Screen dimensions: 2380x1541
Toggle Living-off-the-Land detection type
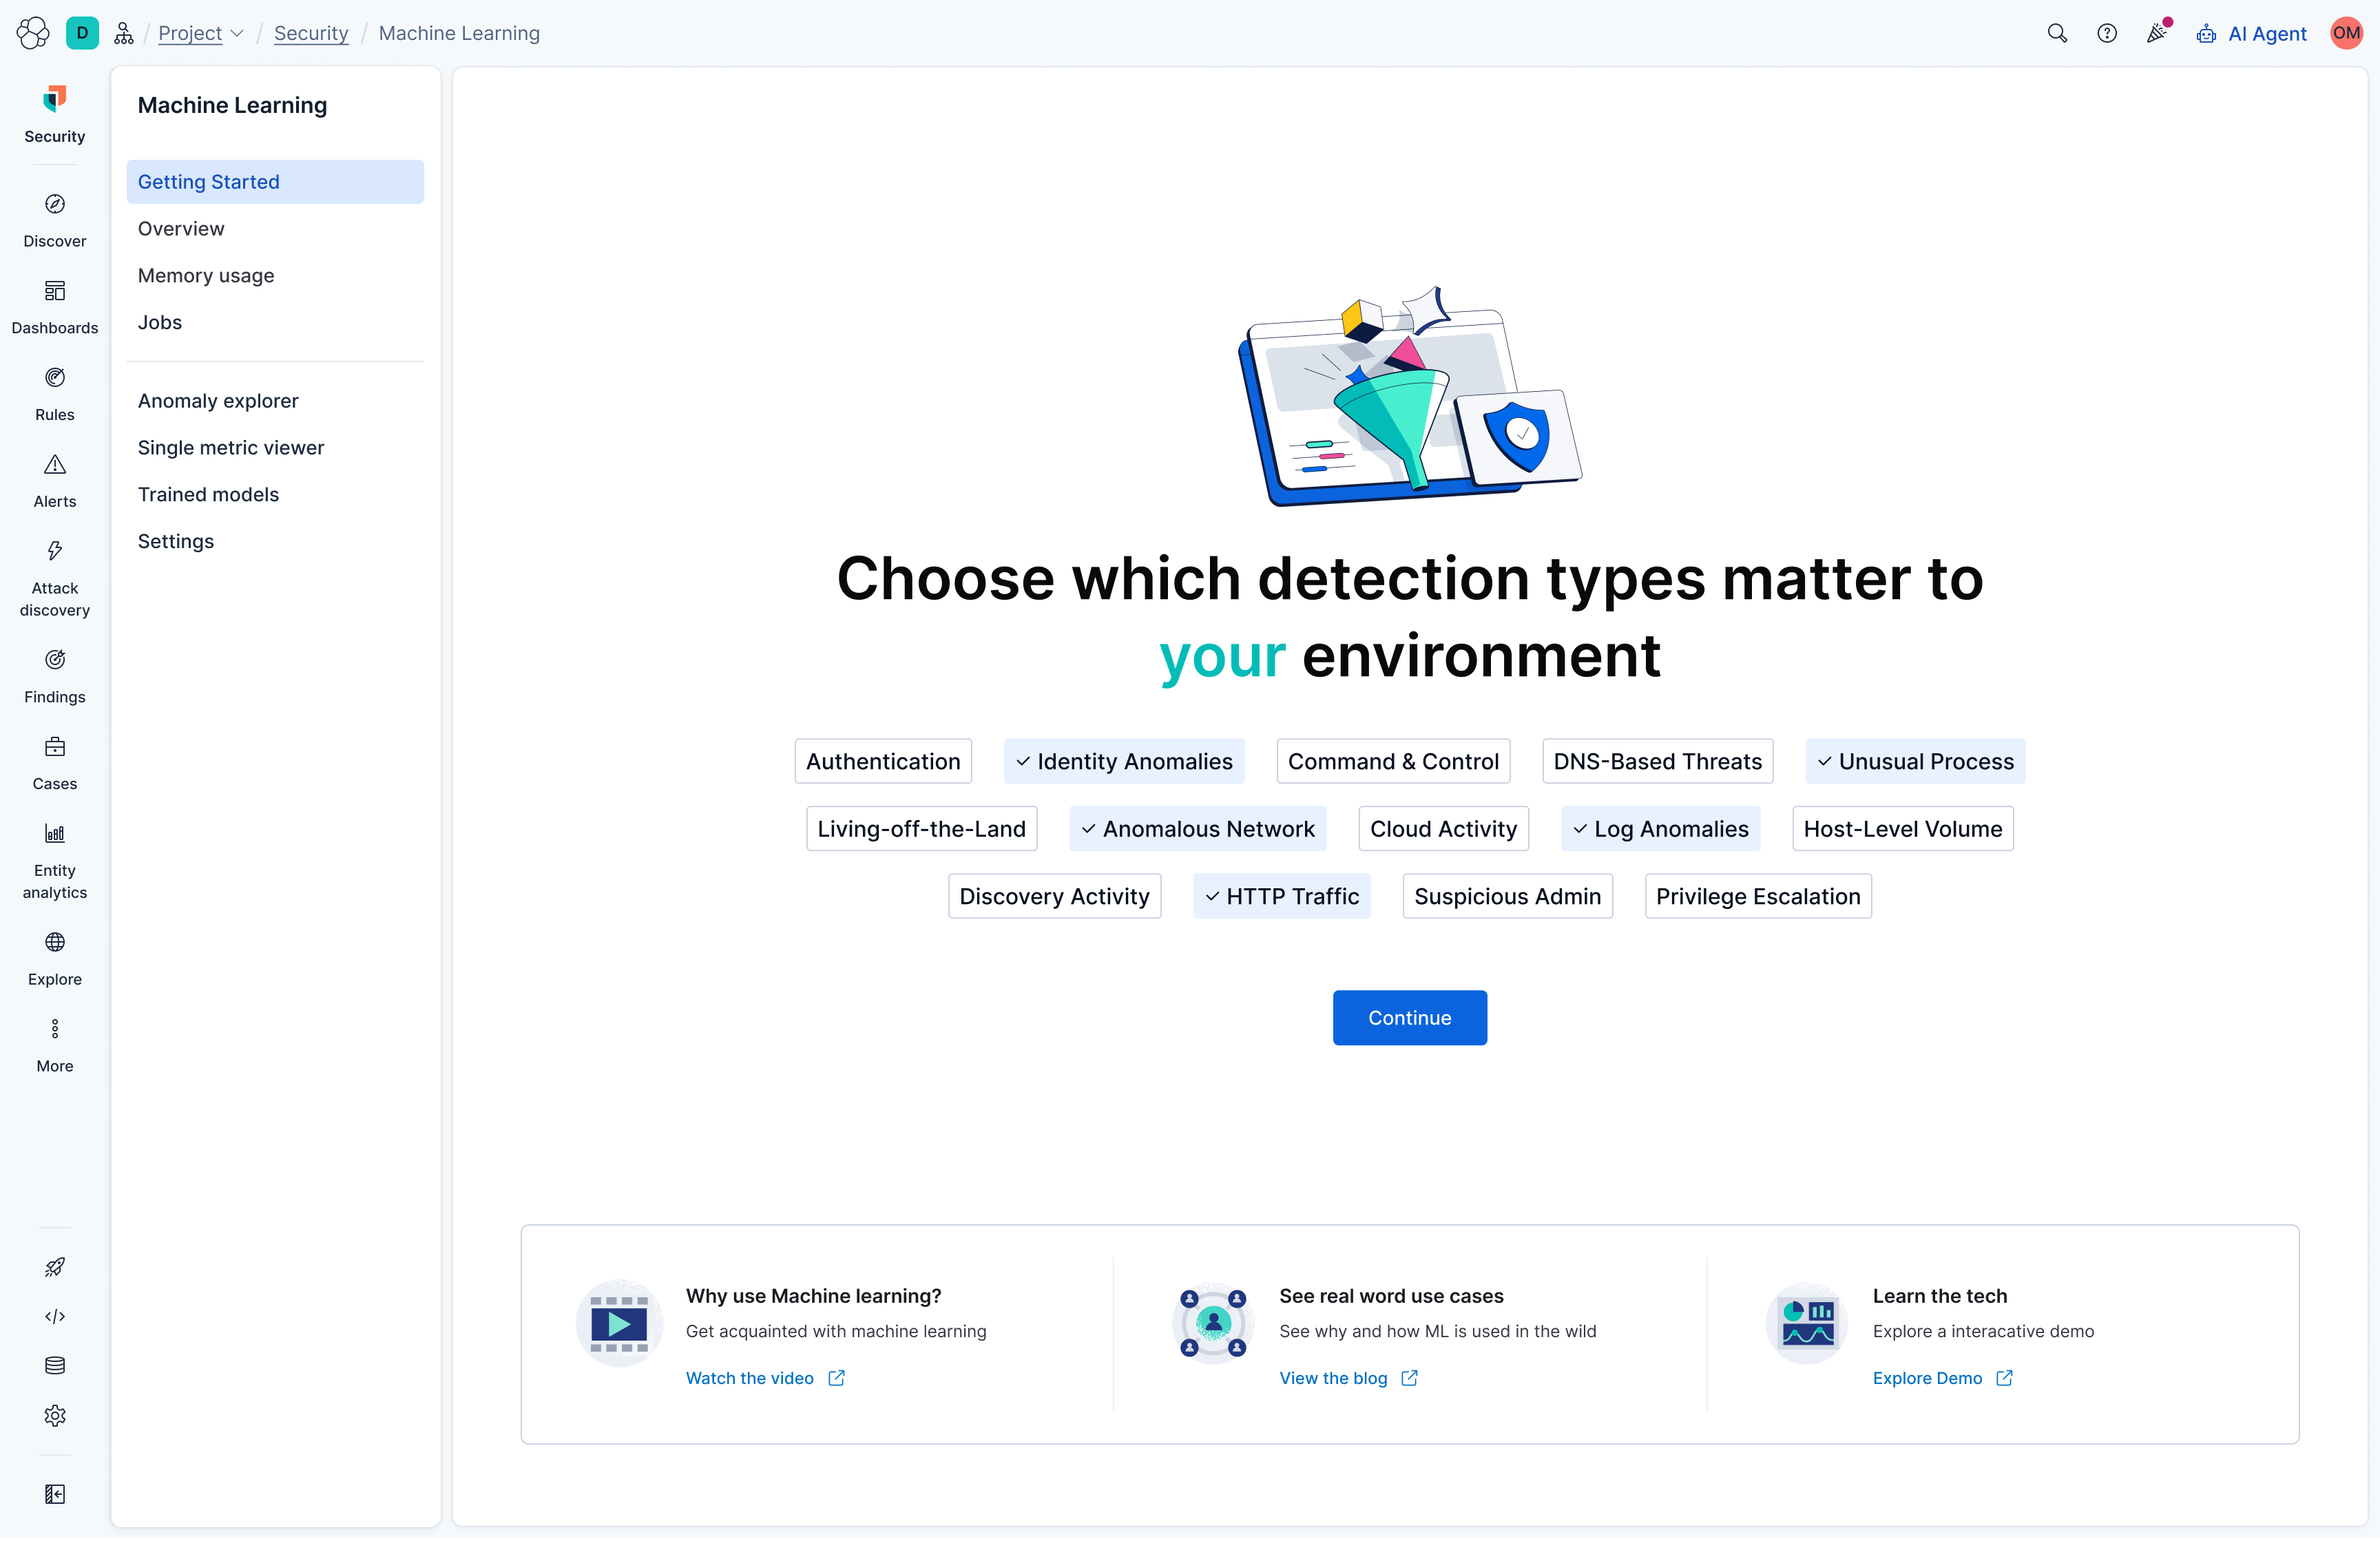(x=921, y=828)
